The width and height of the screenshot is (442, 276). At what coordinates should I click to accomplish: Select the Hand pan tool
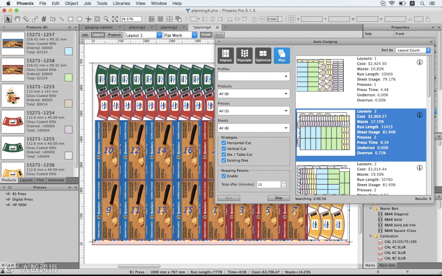(x=17, y=19)
